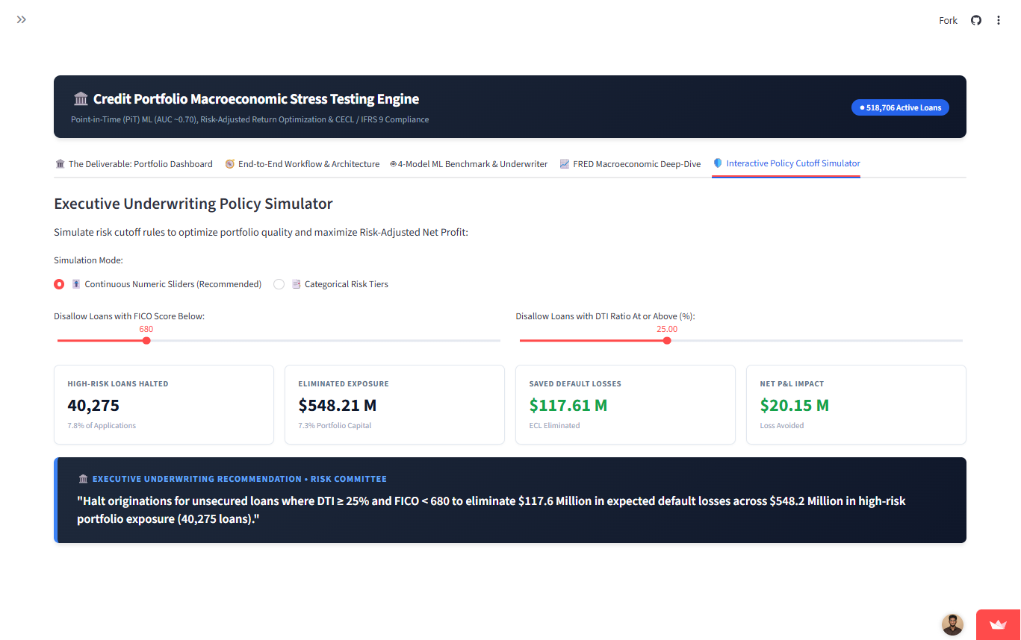Click the $548.21 M eliminated exposure value

click(338, 405)
